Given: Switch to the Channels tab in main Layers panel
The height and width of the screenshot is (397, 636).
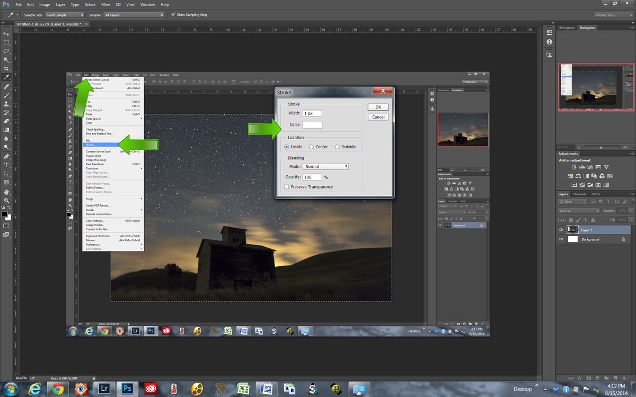Looking at the screenshot, I should pos(579,194).
